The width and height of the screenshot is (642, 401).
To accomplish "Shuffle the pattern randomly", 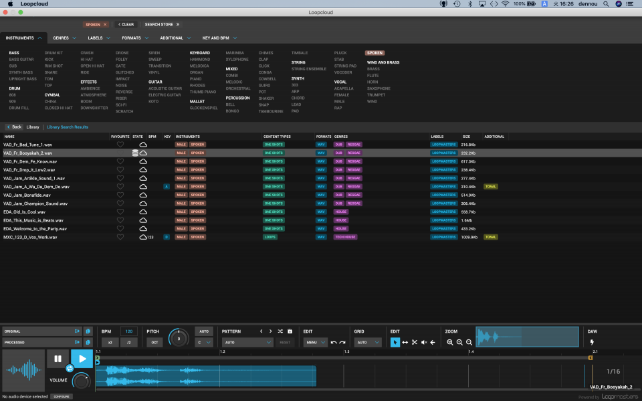I will click(x=280, y=331).
